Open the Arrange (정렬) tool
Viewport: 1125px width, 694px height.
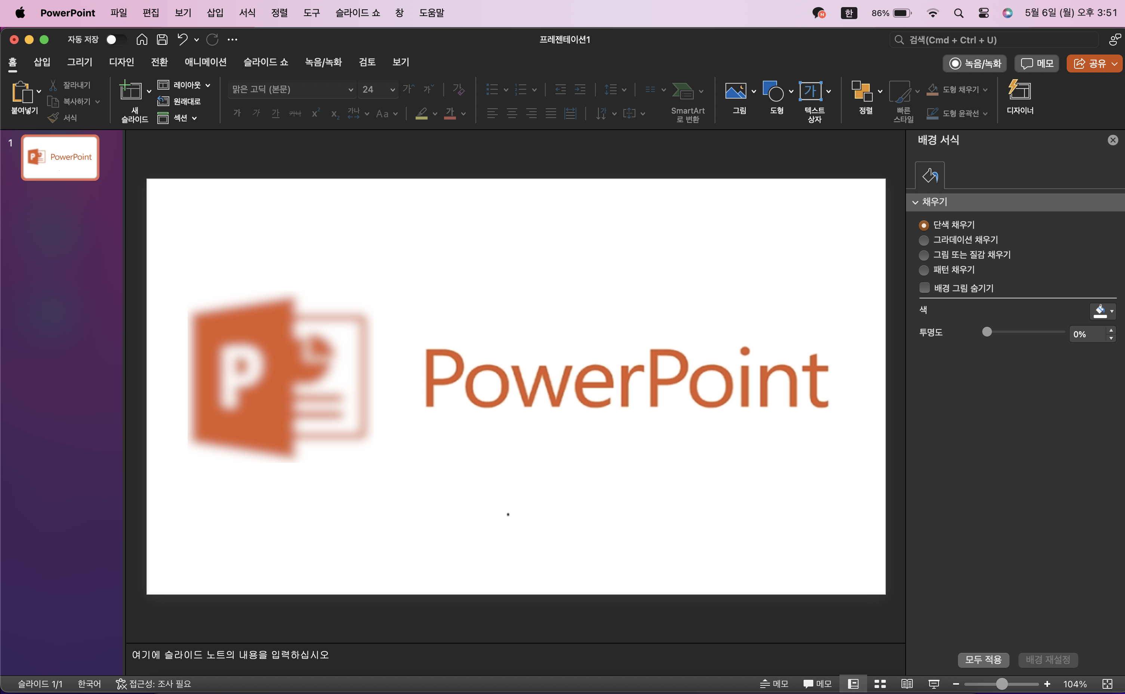click(x=862, y=91)
